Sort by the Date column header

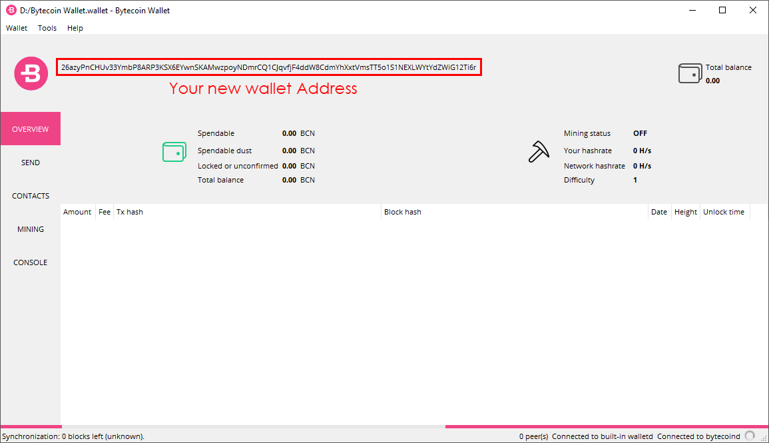[659, 212]
